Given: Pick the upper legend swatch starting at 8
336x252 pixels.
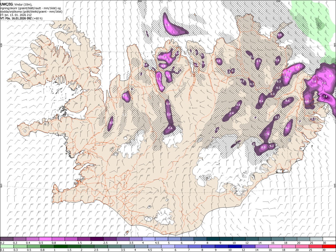Looking at the screenshot, I should point(213,239).
